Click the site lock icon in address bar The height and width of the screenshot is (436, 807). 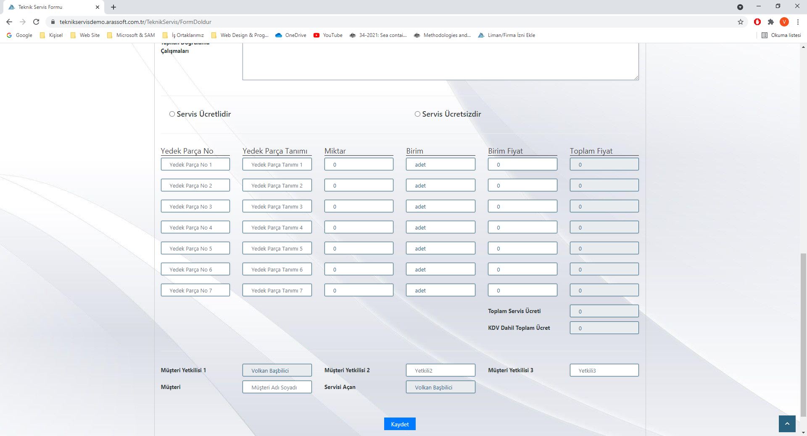(53, 22)
